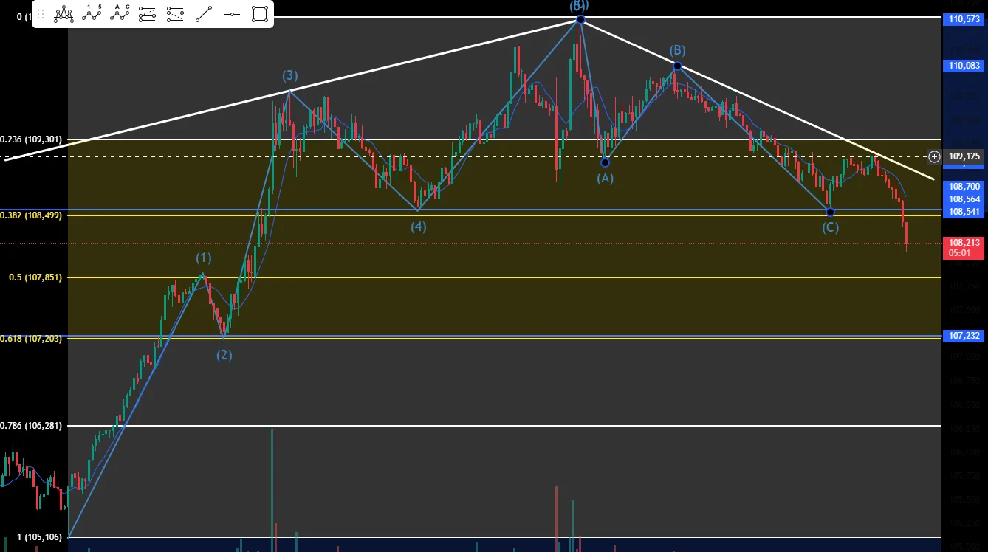Select the wave (4) label

point(419,227)
